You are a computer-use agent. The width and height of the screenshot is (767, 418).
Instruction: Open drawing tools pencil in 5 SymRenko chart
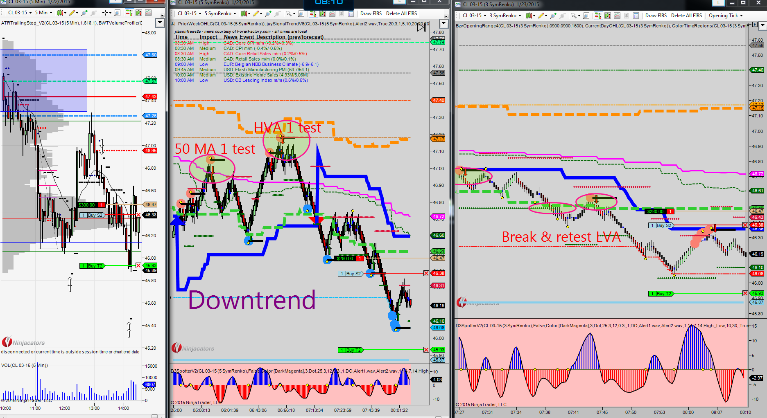[258, 13]
